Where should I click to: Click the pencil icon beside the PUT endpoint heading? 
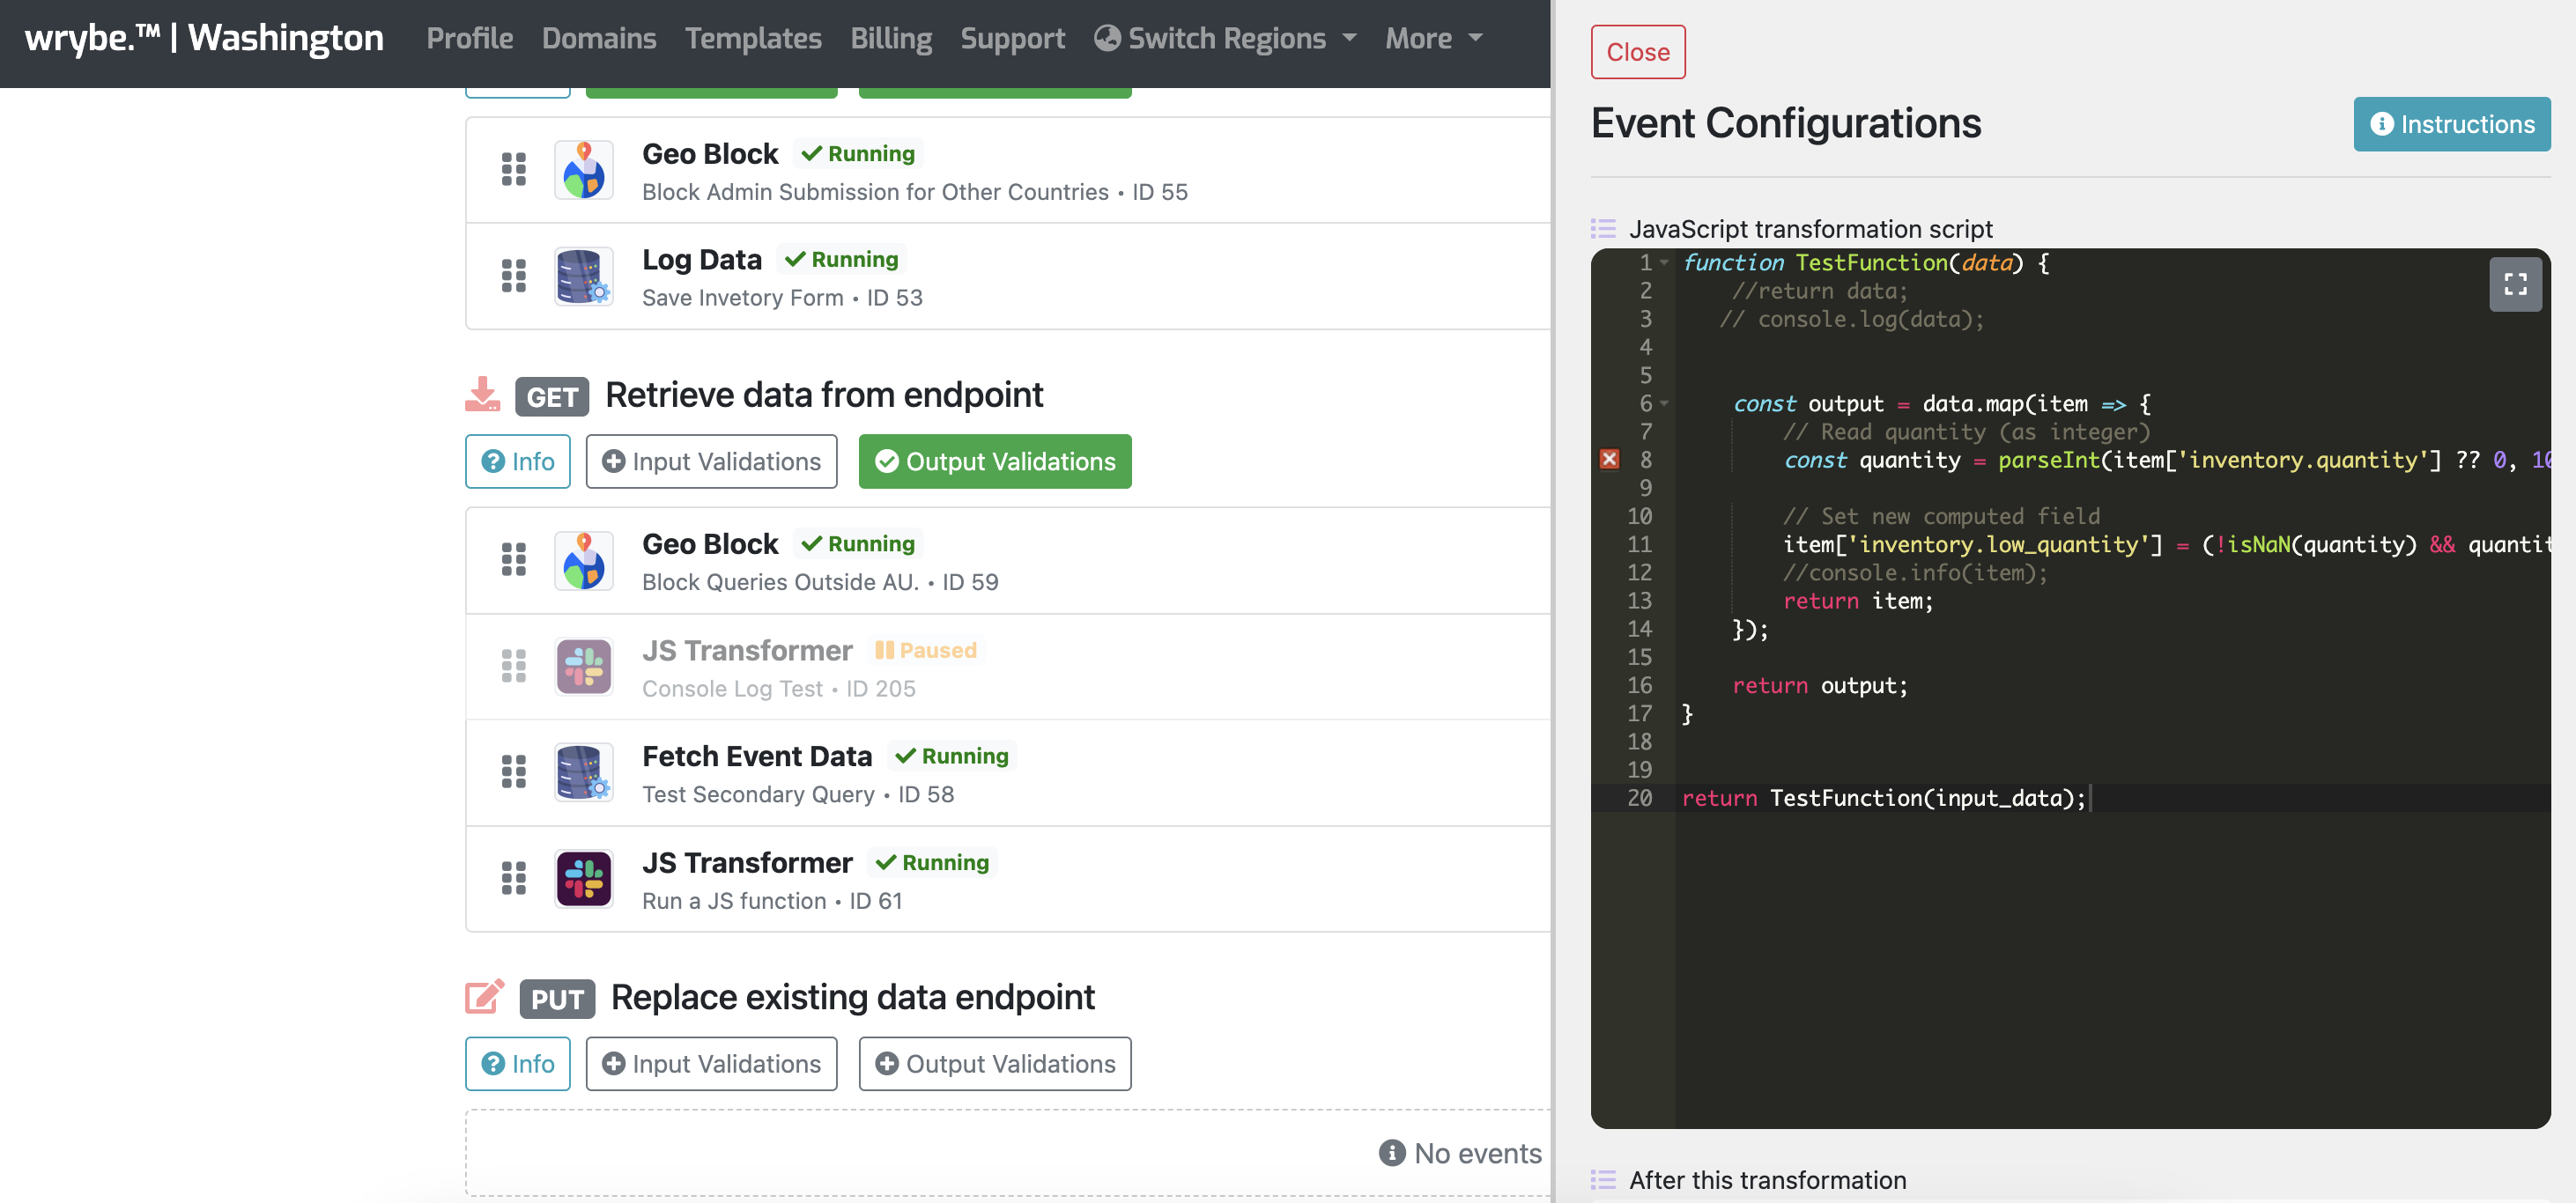point(483,996)
